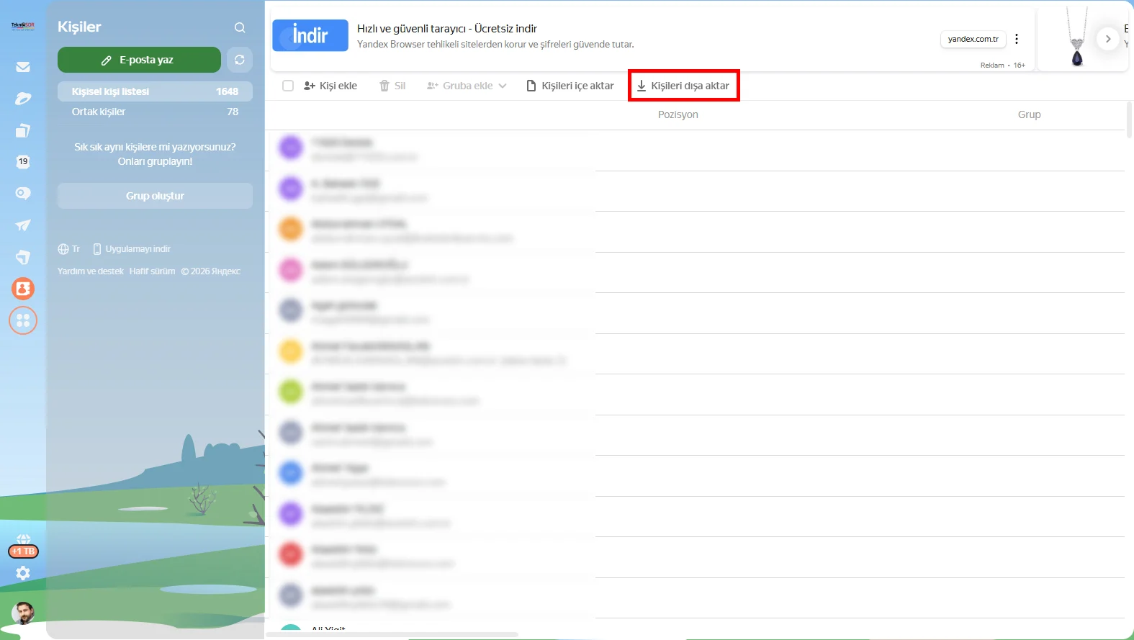The image size is (1134, 640).
Task: Click Kişileri içe aktar
Action: (570, 86)
